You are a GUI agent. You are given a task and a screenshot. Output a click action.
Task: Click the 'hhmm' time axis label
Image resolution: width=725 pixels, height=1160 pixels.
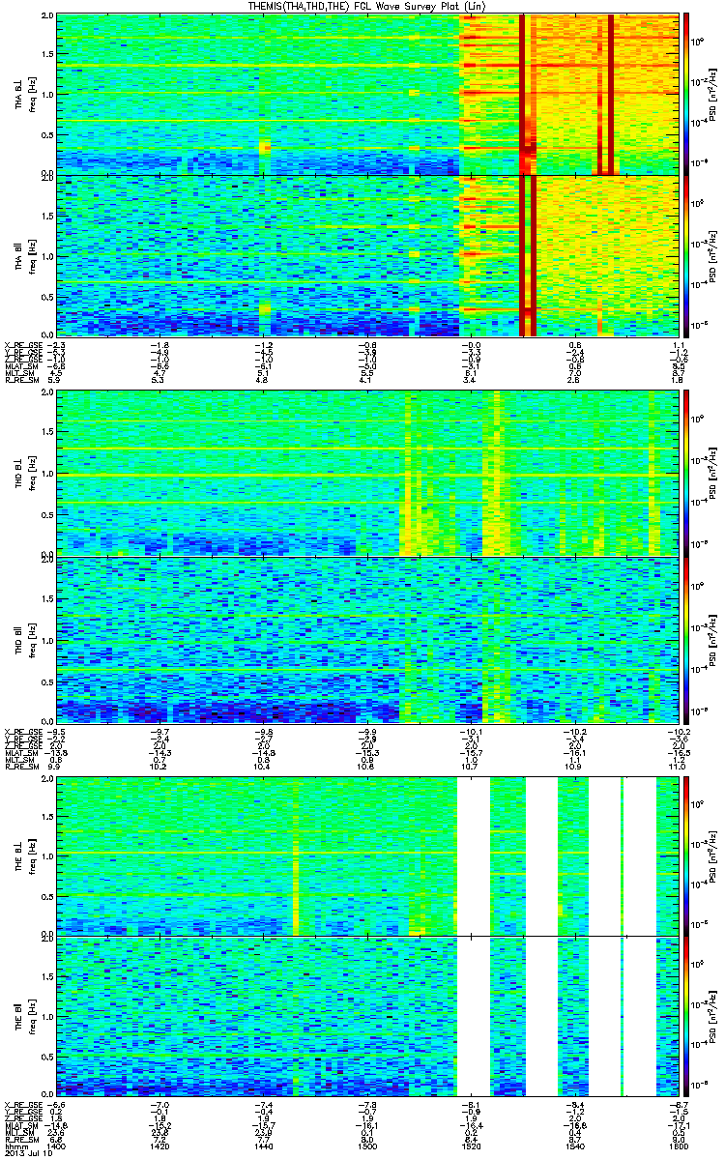click(x=15, y=1145)
